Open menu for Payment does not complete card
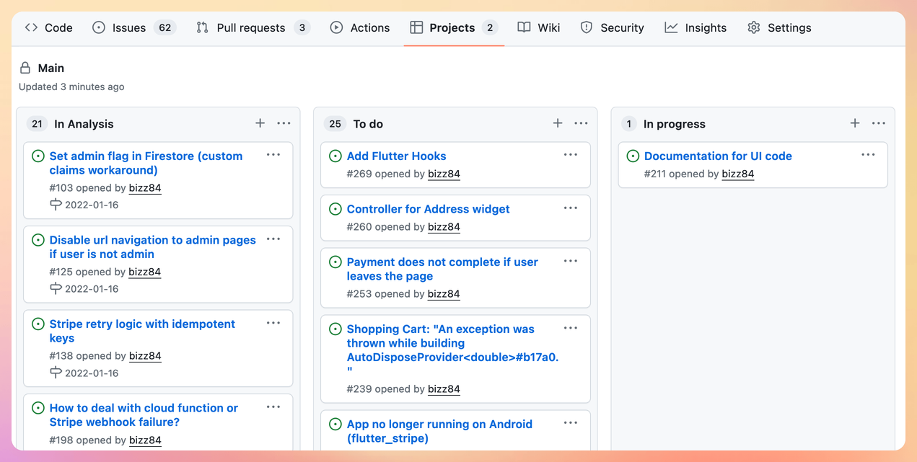 [x=571, y=261]
